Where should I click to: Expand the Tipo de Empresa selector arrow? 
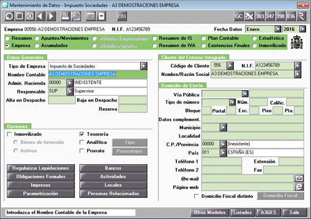(144, 66)
